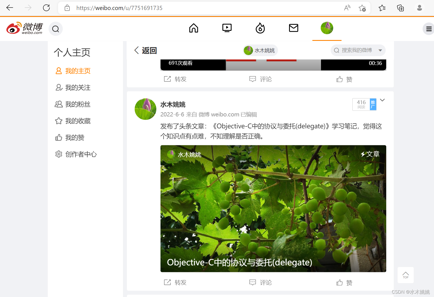
Task: Open the read aloud icon in address bar
Action: pos(347,8)
